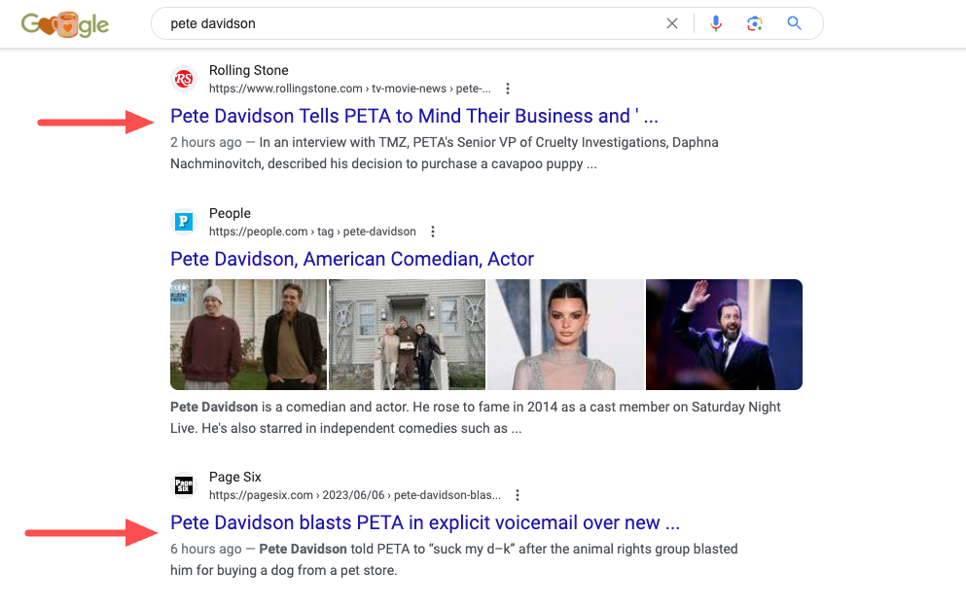Open Google Lens camera search icon
This screenshot has height=608, width=966.
(x=755, y=23)
